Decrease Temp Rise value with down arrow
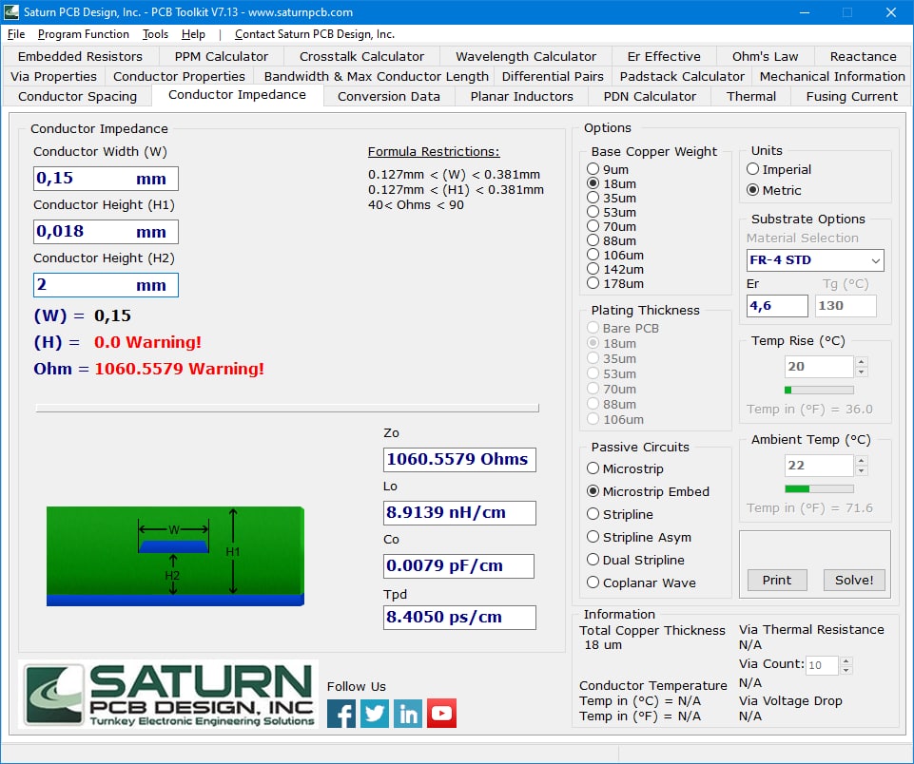Screen dimensions: 914x764 point(862,372)
